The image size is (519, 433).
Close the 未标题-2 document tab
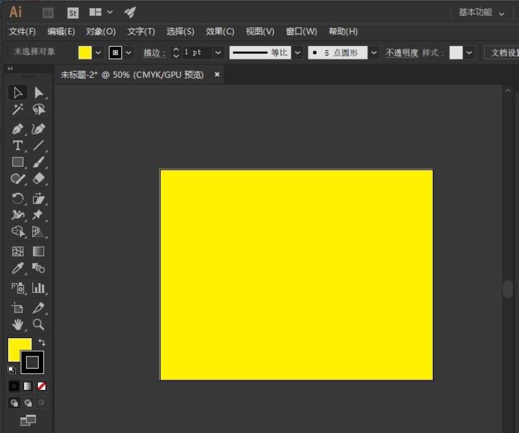click(x=217, y=75)
